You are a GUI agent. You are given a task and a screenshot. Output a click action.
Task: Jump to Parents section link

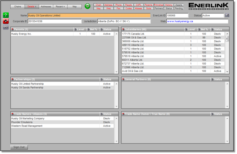pyautogui.click(x=149, y=5)
